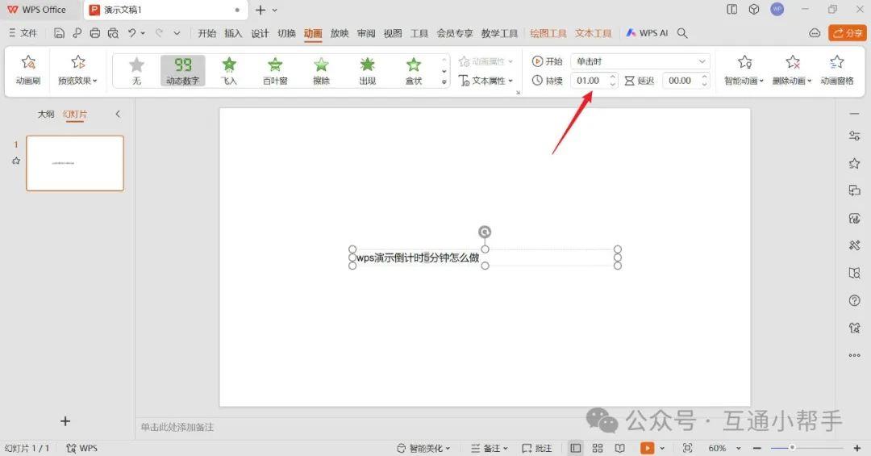Click the help question mark sidebar icon
This screenshot has height=456, width=871.
[854, 301]
